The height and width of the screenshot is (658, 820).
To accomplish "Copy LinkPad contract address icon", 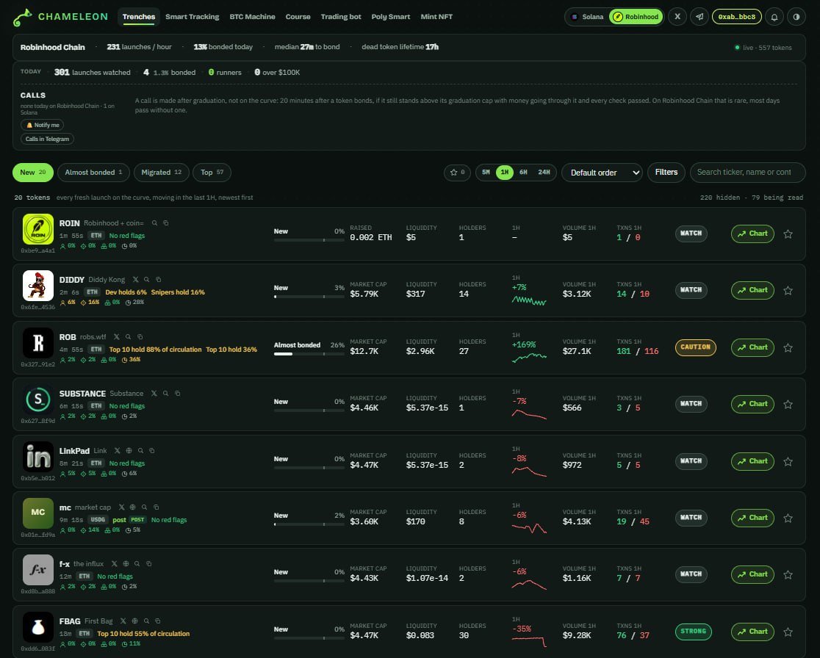I will pos(151,450).
